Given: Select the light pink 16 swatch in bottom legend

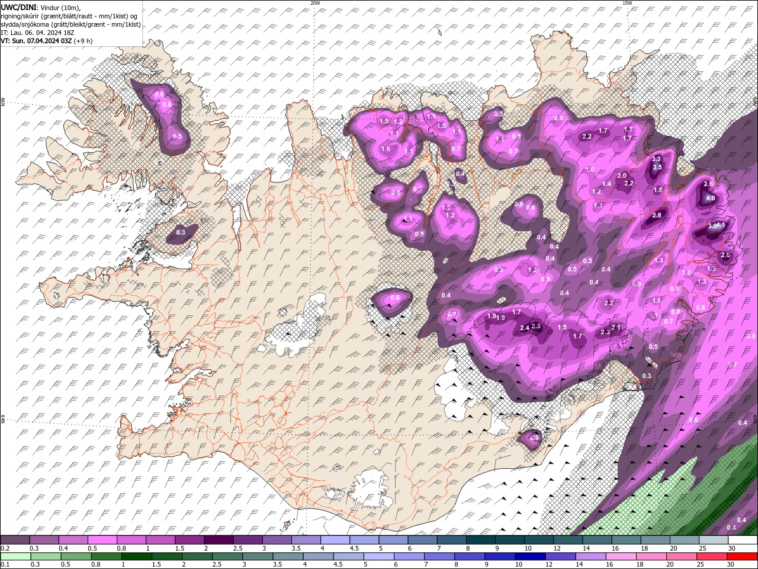Looking at the screenshot, I should tap(621, 556).
